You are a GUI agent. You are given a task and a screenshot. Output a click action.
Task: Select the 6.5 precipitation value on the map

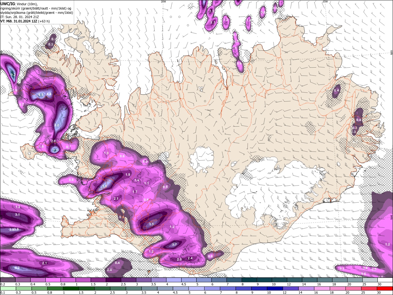(x=41, y=95)
